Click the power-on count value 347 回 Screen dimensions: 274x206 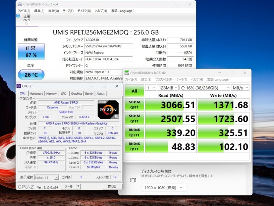point(180,59)
